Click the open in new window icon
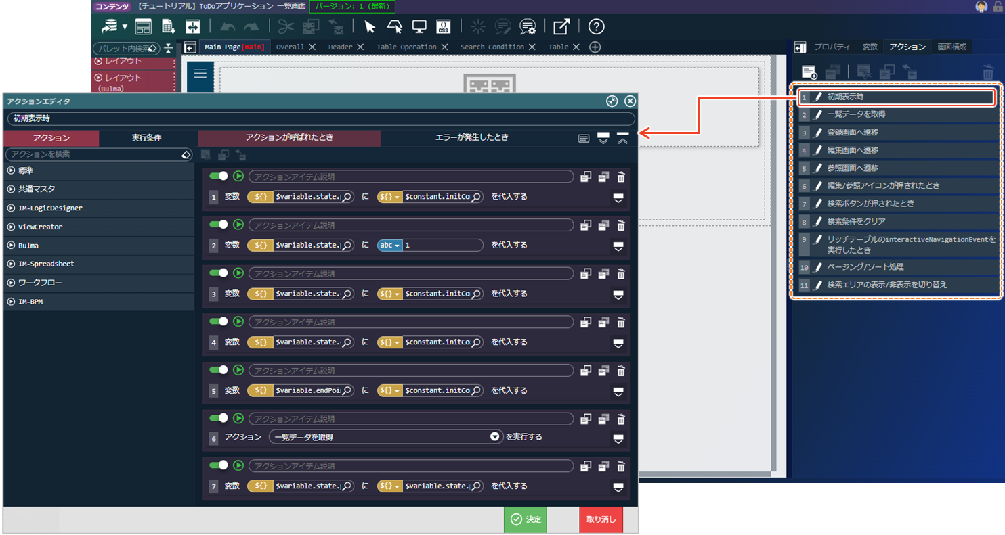 [561, 26]
